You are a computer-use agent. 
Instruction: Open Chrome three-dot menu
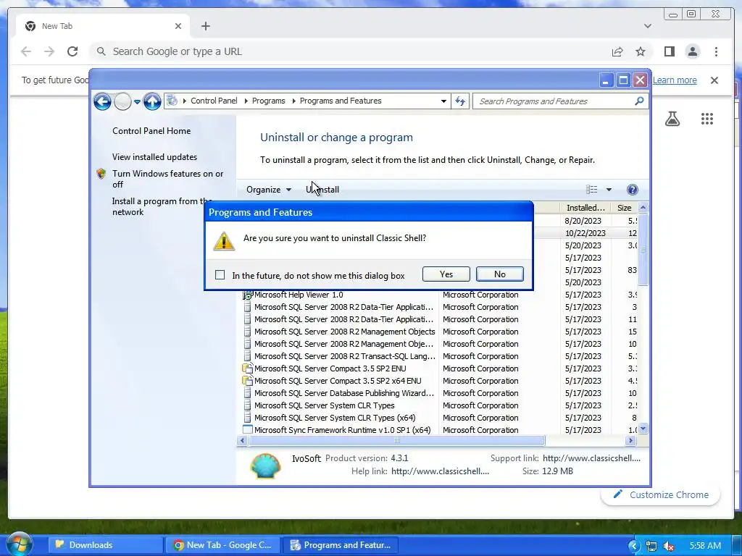(716, 51)
